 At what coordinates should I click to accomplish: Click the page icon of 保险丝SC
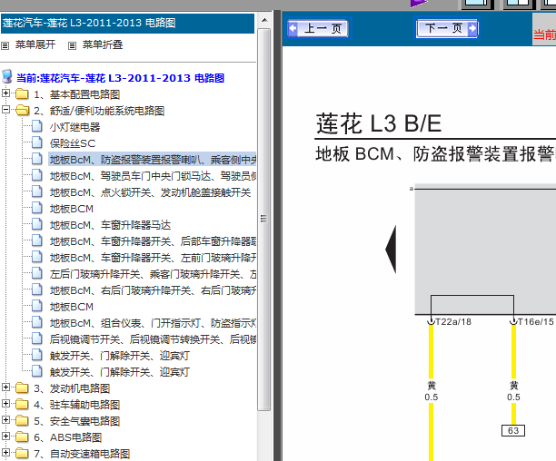point(37,142)
